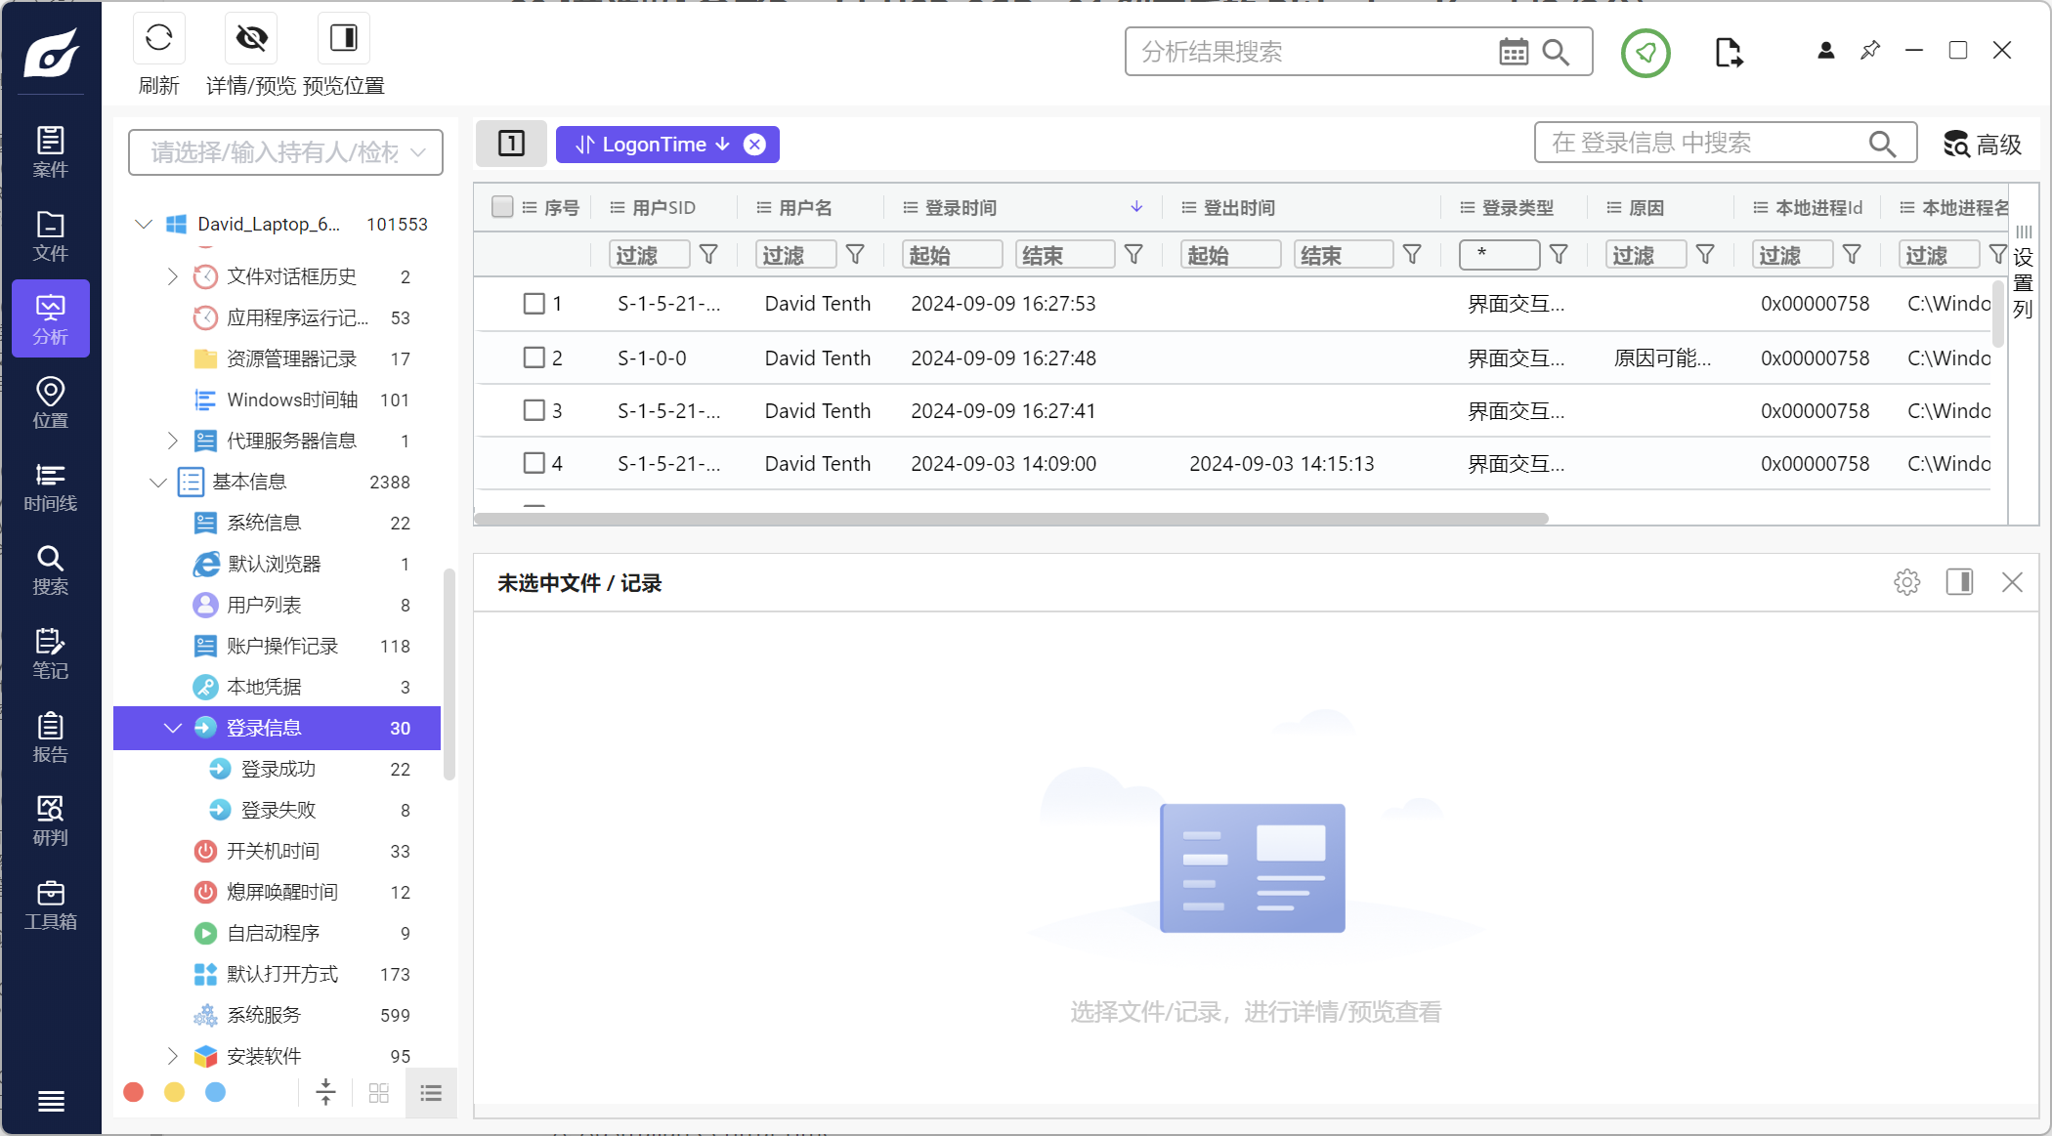
Task: Click the magnifier in 分析结果搜索 box
Action: coord(1556,52)
